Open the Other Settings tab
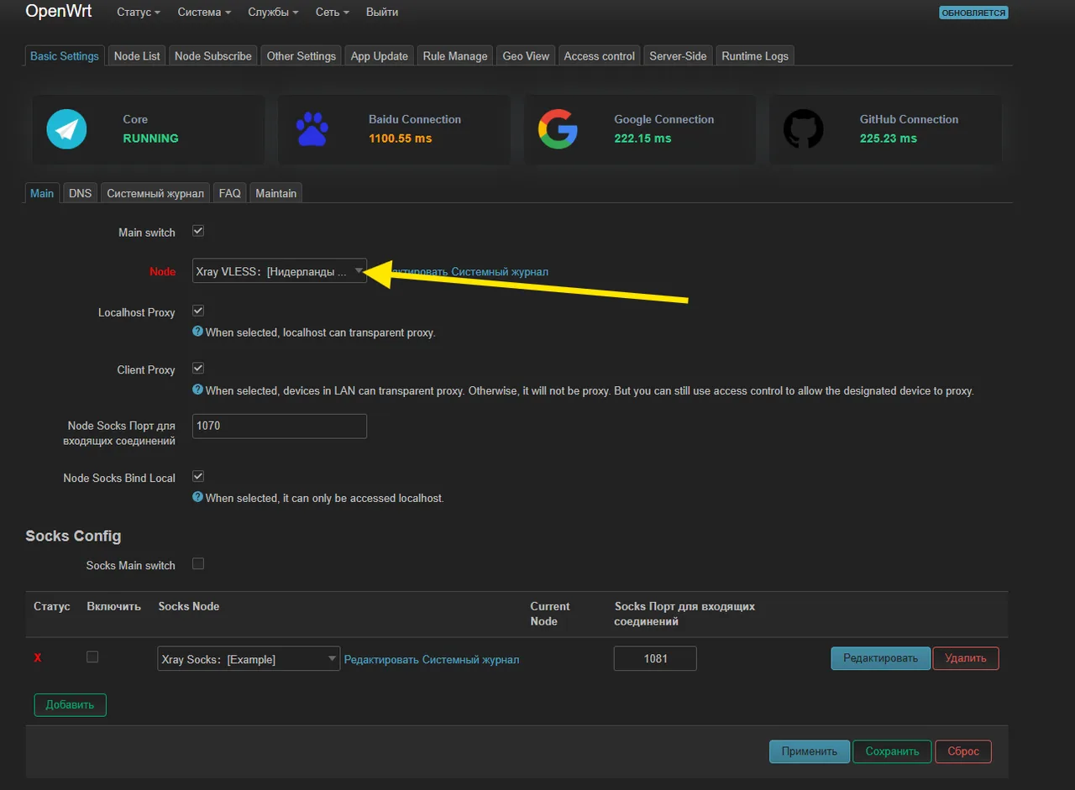The width and height of the screenshot is (1075, 790). pos(302,55)
